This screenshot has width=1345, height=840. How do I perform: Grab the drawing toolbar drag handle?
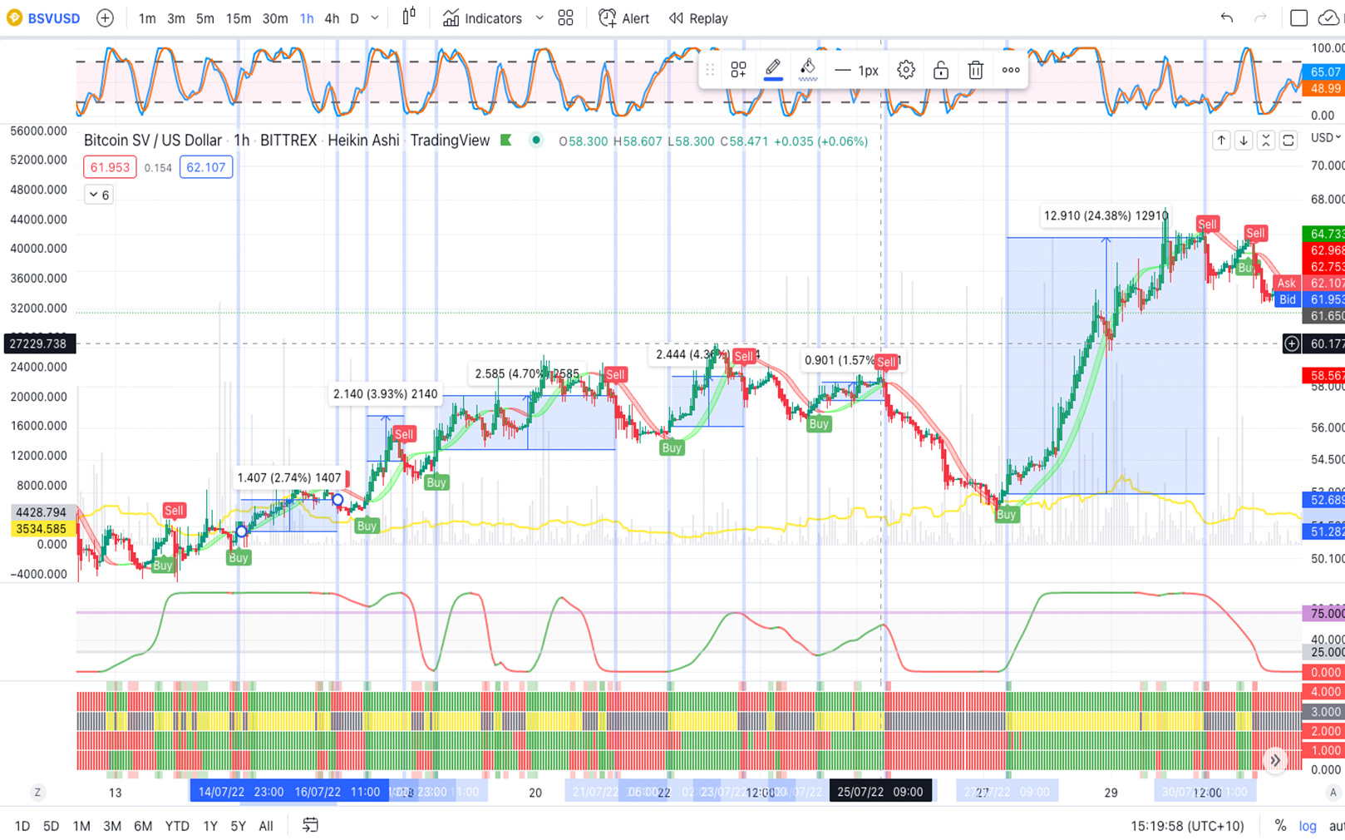(710, 71)
